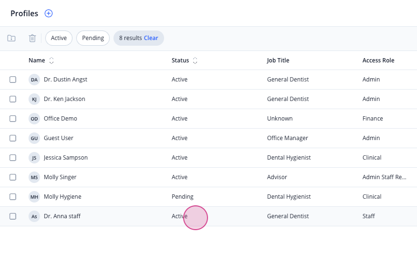Screen dimensions: 417x273
Task: Click the Profiles page heading
Action: point(24,13)
